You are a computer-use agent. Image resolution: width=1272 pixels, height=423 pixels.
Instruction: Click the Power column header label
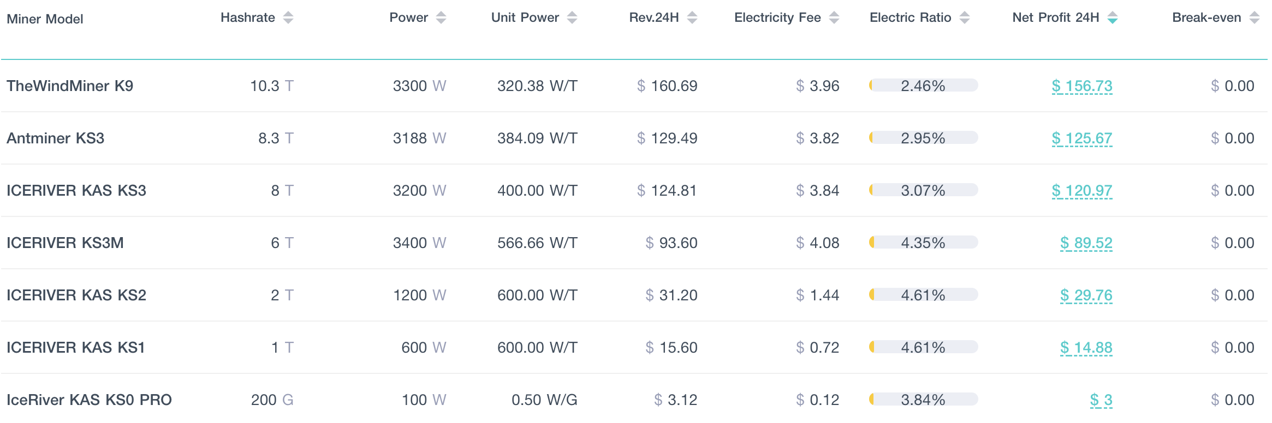coord(409,17)
